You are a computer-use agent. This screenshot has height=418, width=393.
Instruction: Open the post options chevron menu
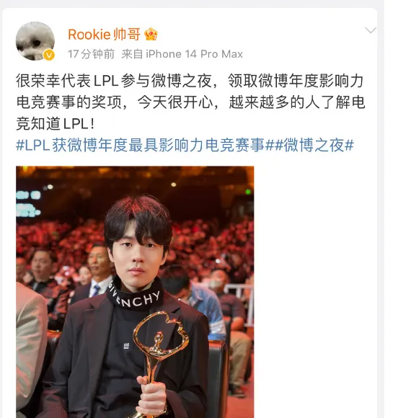[371, 30]
